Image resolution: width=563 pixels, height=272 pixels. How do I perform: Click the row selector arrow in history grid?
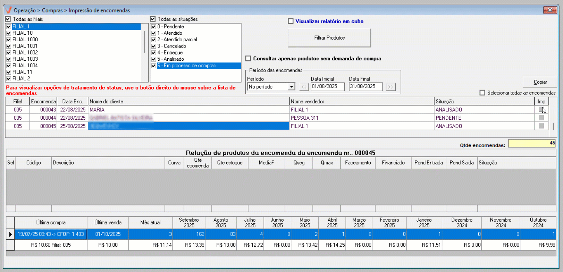point(10,234)
